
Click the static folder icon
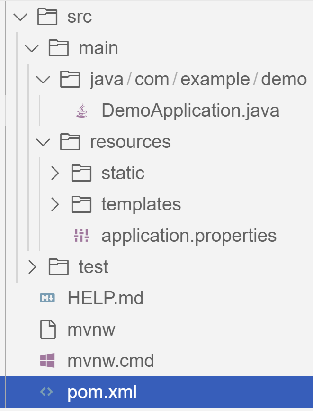(x=81, y=173)
